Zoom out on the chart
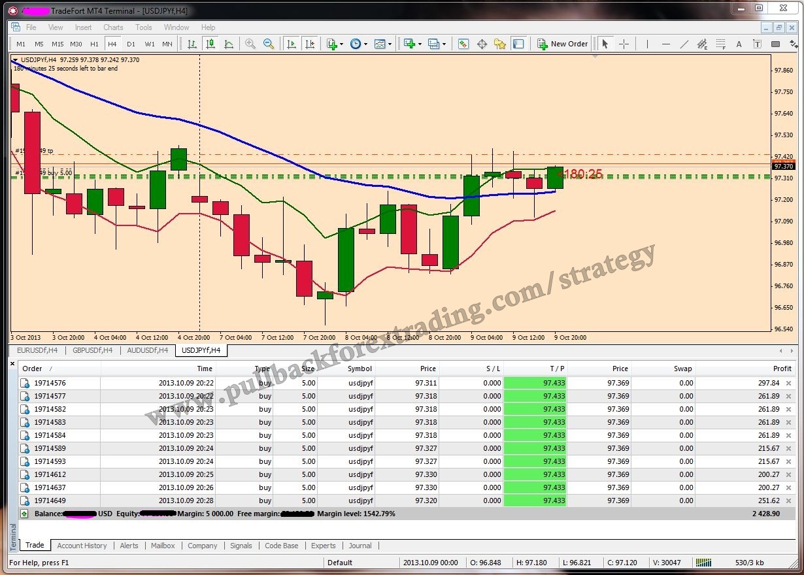Viewport: 804px width, 575px height. [x=268, y=44]
